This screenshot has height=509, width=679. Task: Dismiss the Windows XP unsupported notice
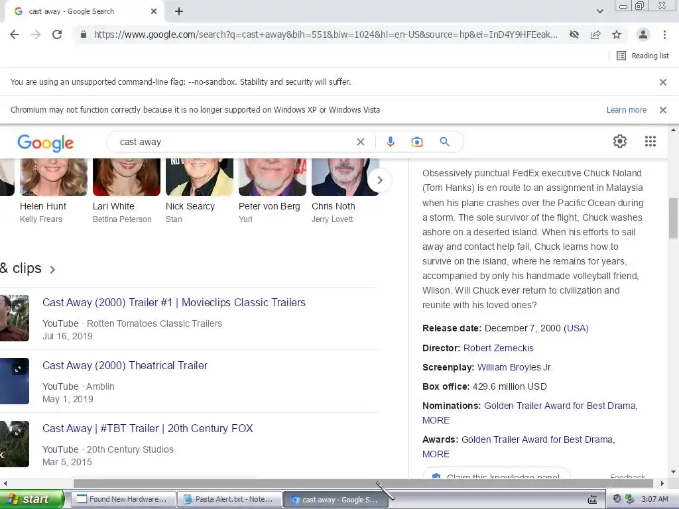662,110
